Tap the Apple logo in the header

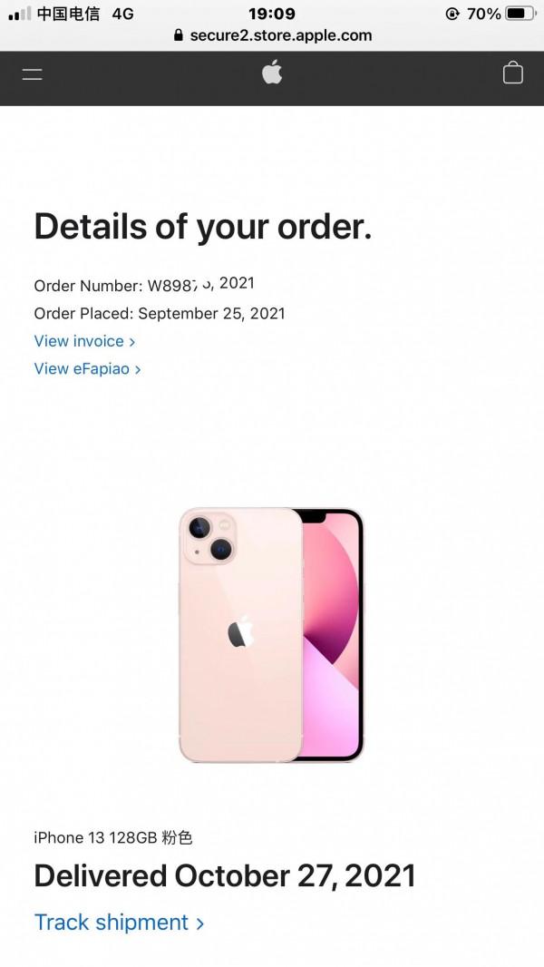272,73
